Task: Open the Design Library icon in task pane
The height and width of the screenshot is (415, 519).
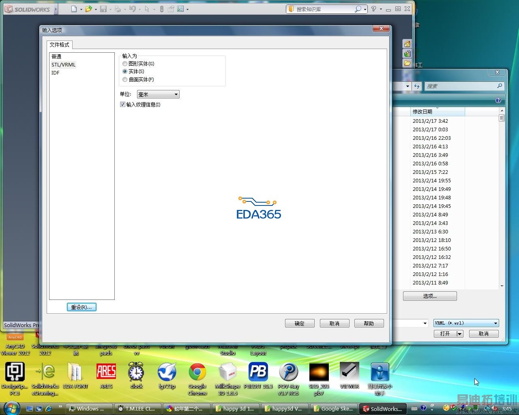Action: tap(407, 53)
